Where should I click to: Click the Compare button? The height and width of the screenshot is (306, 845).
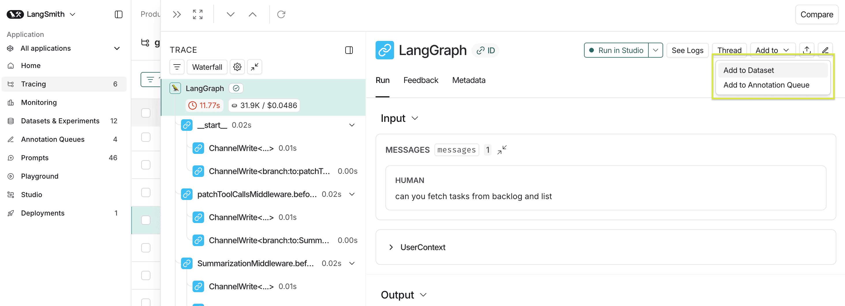click(x=816, y=14)
